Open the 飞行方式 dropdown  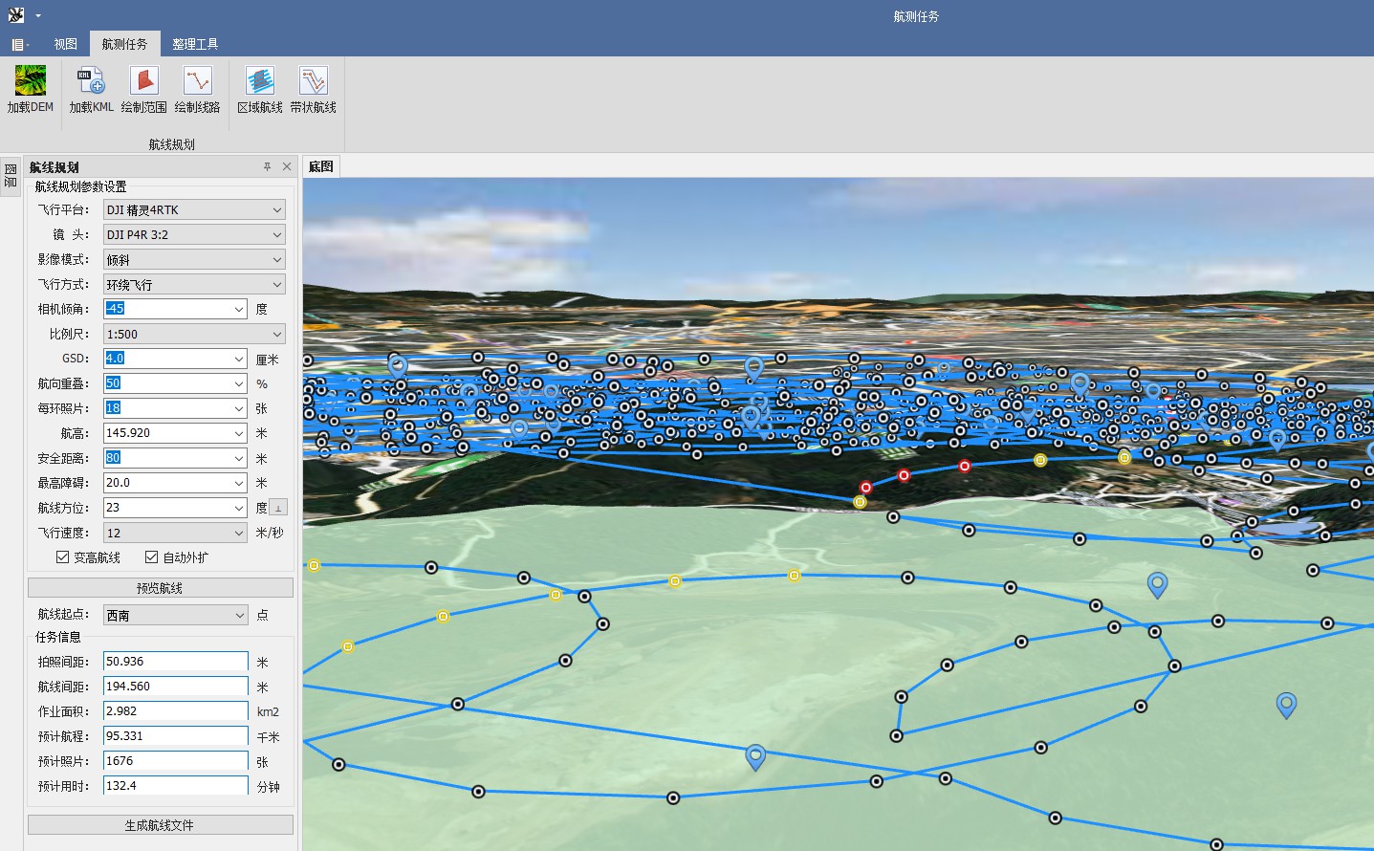[x=195, y=284]
